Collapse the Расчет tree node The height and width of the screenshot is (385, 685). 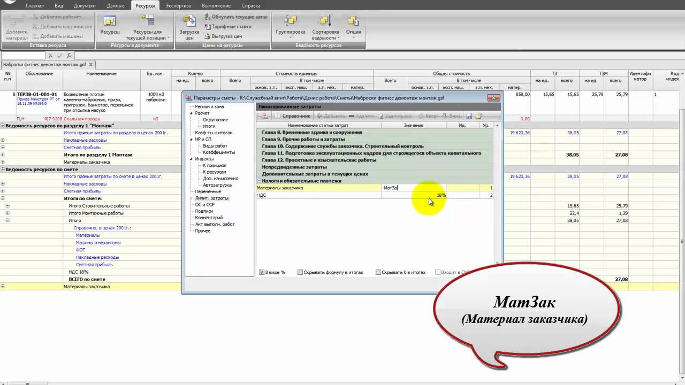[191, 113]
